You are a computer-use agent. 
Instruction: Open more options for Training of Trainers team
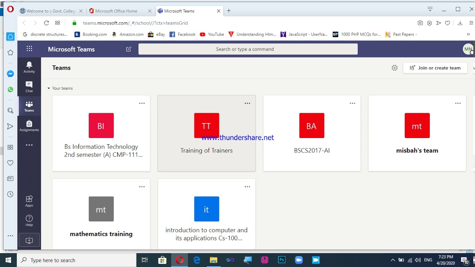click(x=248, y=103)
